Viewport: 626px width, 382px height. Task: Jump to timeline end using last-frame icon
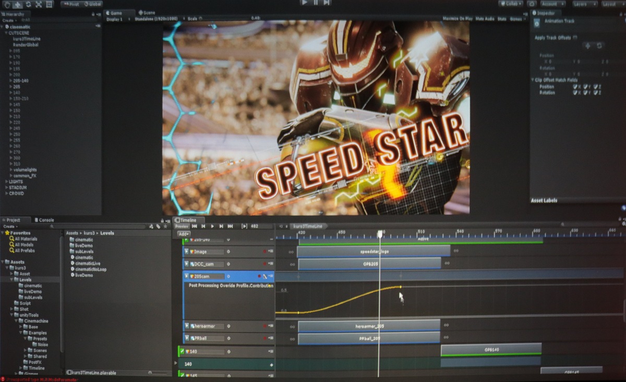(x=230, y=226)
